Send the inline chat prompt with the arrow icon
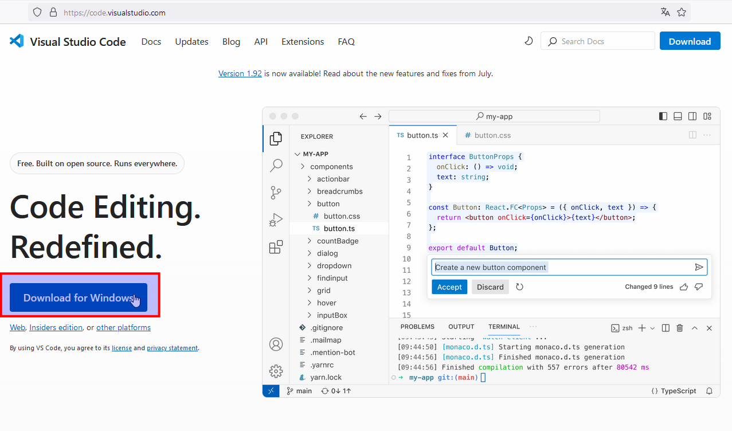The height and width of the screenshot is (431, 732). [699, 267]
